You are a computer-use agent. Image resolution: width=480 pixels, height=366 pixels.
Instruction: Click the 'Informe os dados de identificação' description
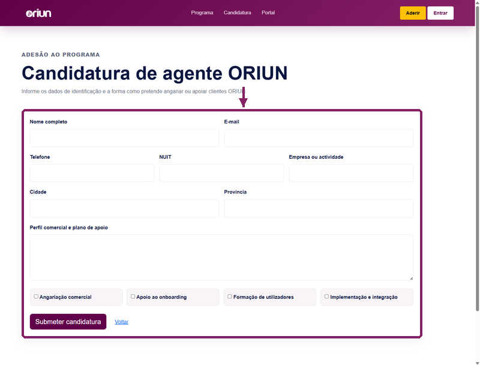[x=134, y=91]
